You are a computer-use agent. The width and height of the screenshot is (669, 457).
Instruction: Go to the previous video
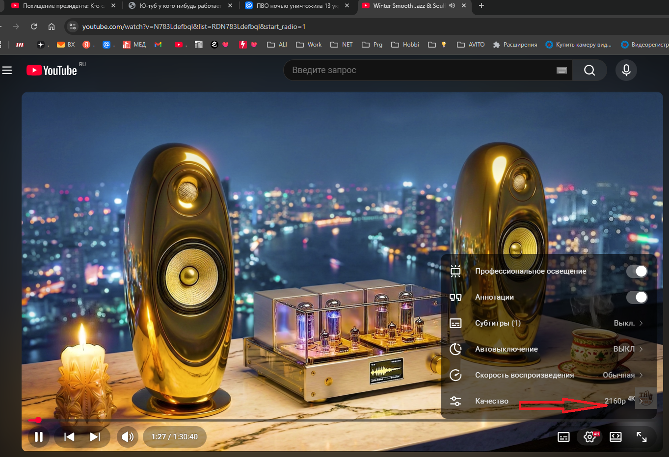pyautogui.click(x=69, y=437)
